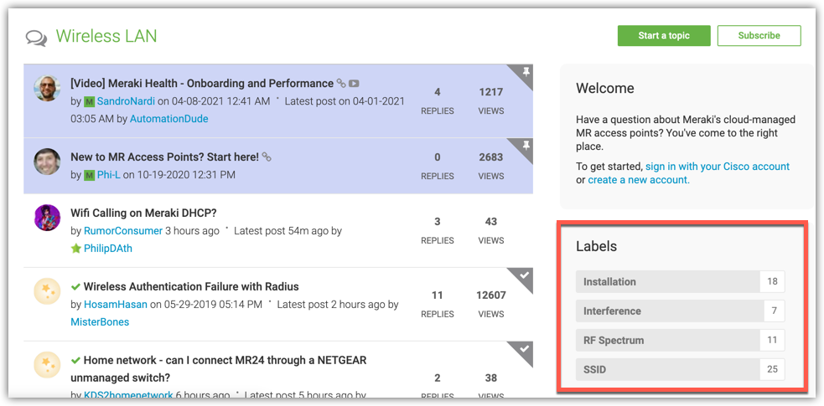This screenshot has width=824, height=406.
Task: Click the Labels heading
Action: (597, 246)
